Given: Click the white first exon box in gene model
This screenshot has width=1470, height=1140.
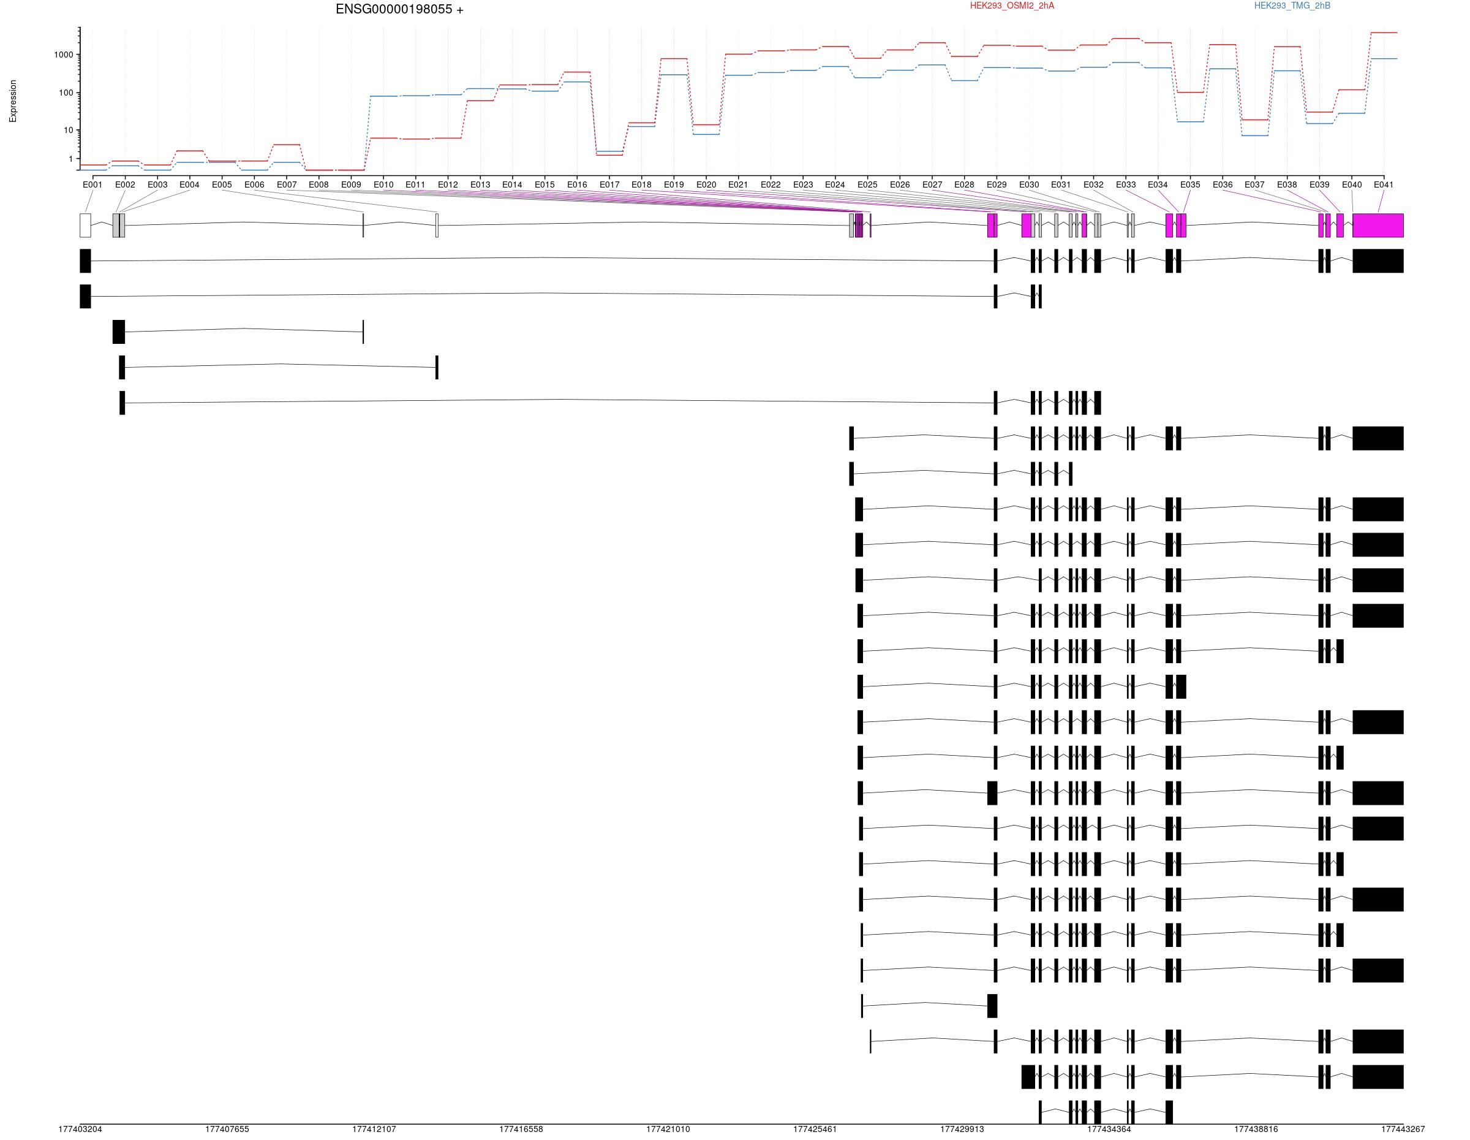Looking at the screenshot, I should click(x=85, y=226).
